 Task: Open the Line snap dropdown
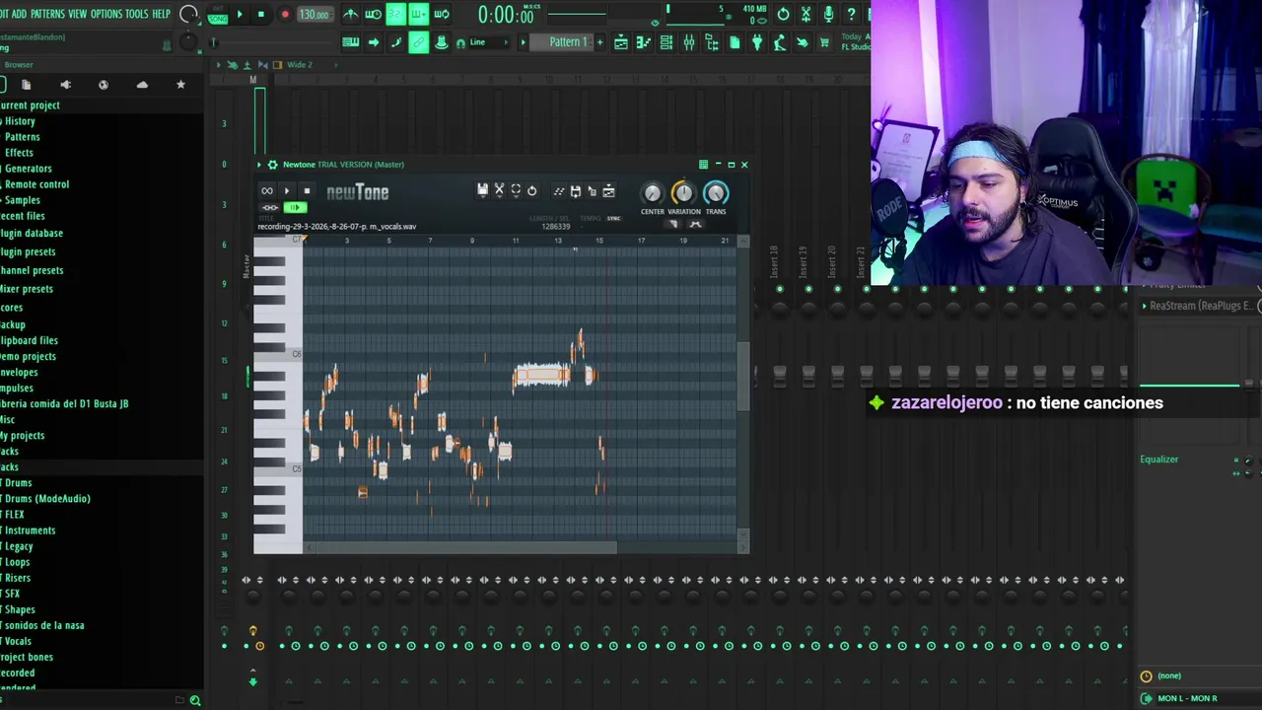[x=490, y=42]
